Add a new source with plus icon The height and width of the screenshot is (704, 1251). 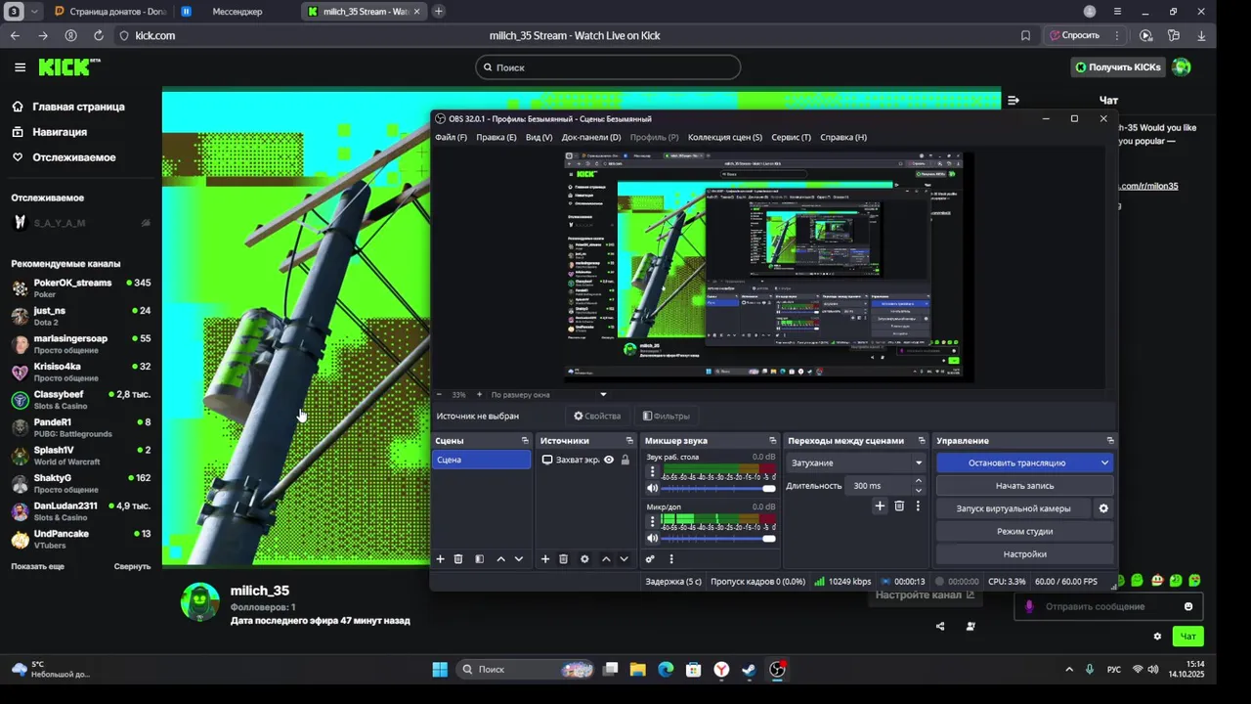[x=545, y=559]
